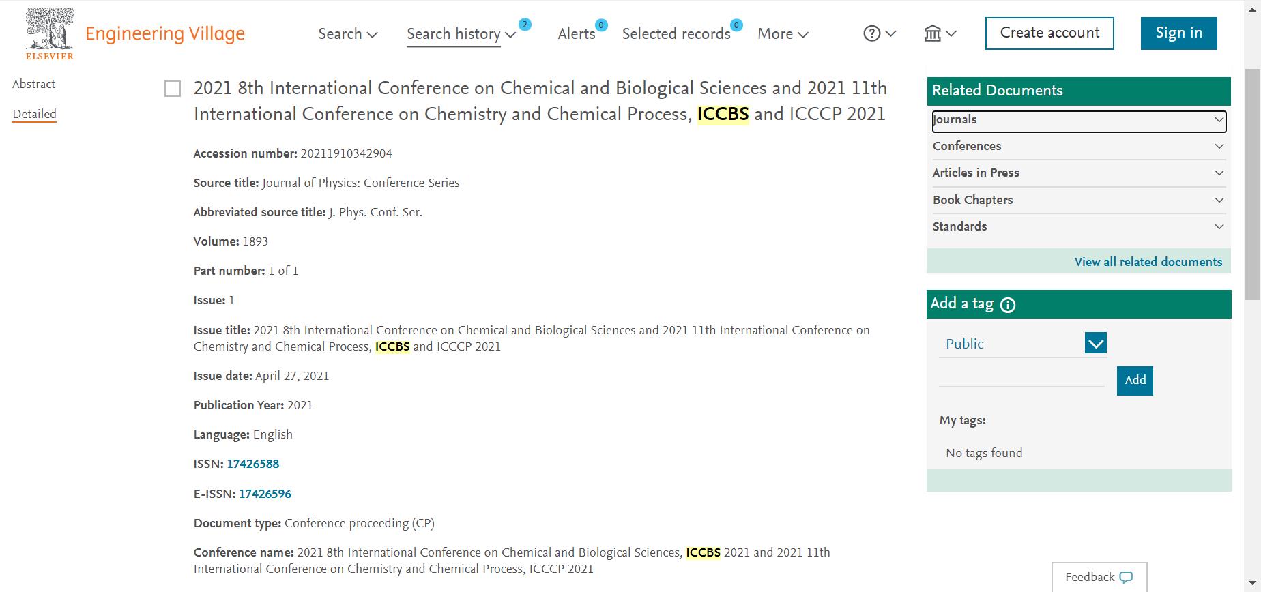
Task: Click the page vertical scrollbar
Action: 1253,184
